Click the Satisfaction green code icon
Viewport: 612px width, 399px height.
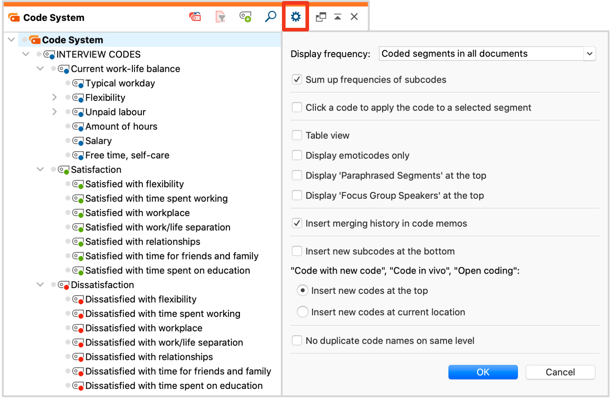click(x=64, y=170)
